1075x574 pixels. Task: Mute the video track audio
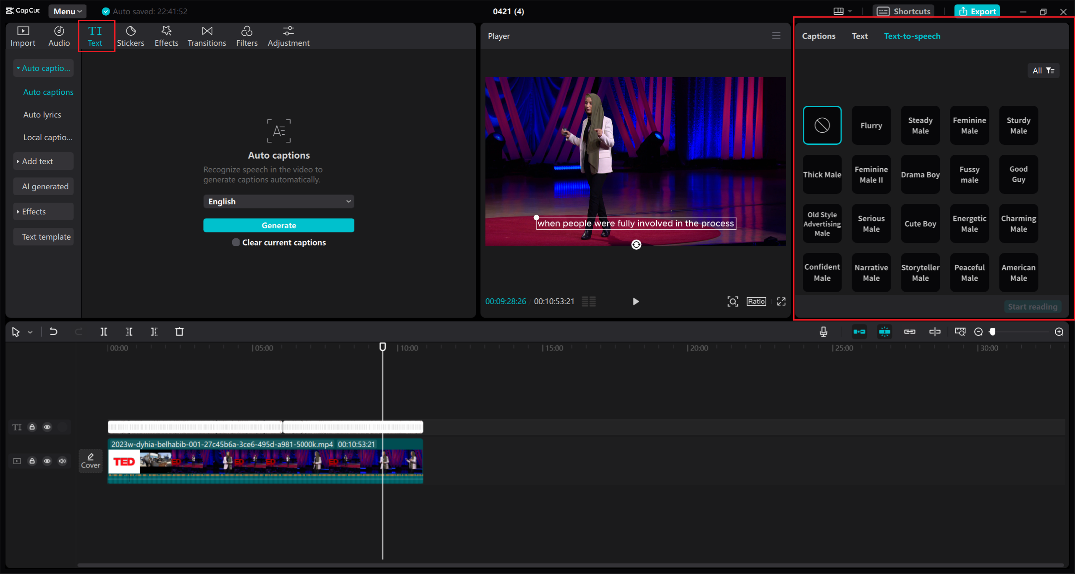click(62, 461)
